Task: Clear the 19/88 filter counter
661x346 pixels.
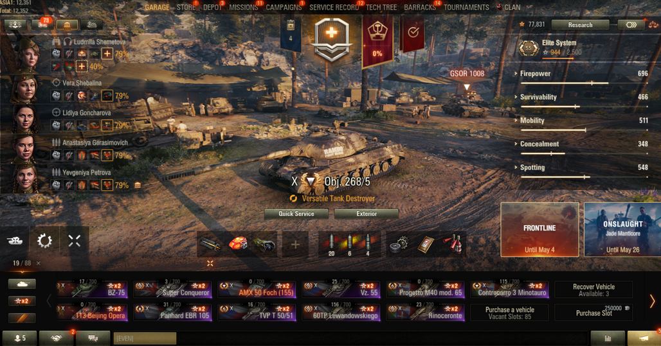Action: pyautogui.click(x=39, y=263)
